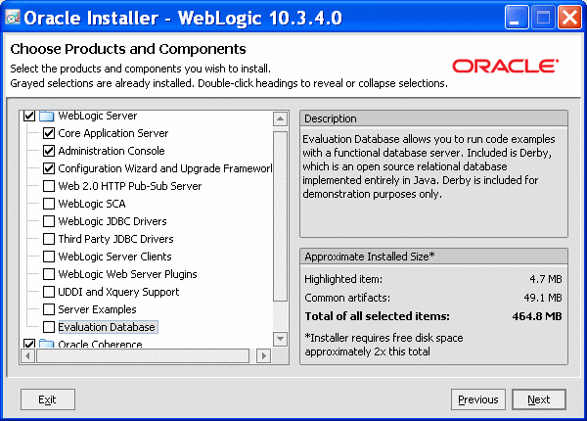The width and height of the screenshot is (587, 421).
Task: Enable the WebLogic Web Server Plugins checkbox
Action: point(49,274)
